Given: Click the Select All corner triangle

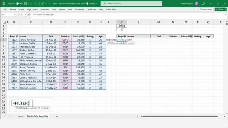Looking at the screenshot, I should coord(5,22).
